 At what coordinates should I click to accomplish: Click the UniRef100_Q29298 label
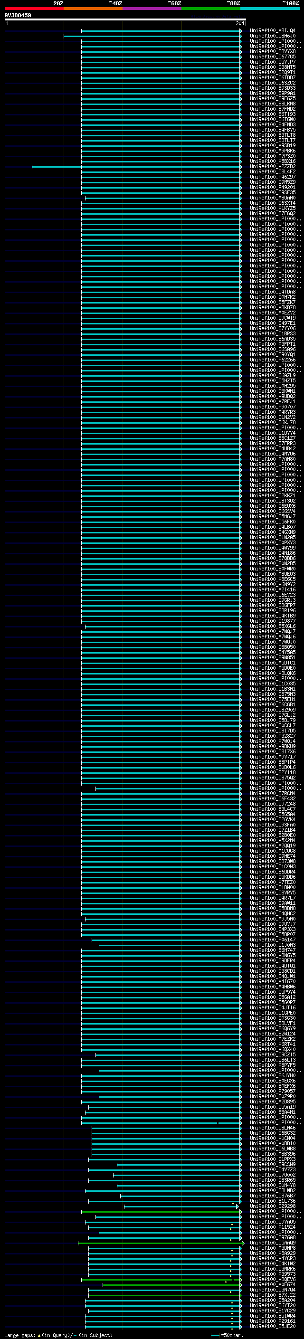[273, 1206]
